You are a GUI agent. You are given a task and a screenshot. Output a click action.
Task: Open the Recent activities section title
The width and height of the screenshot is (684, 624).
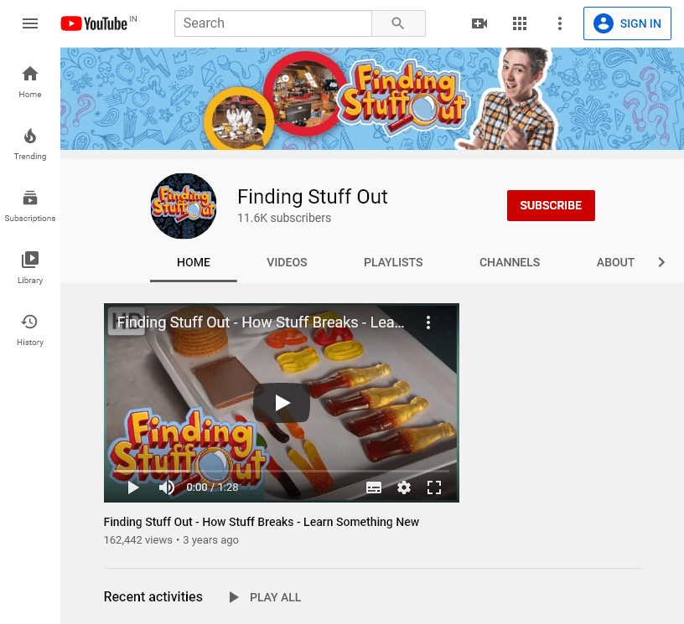coord(153,597)
